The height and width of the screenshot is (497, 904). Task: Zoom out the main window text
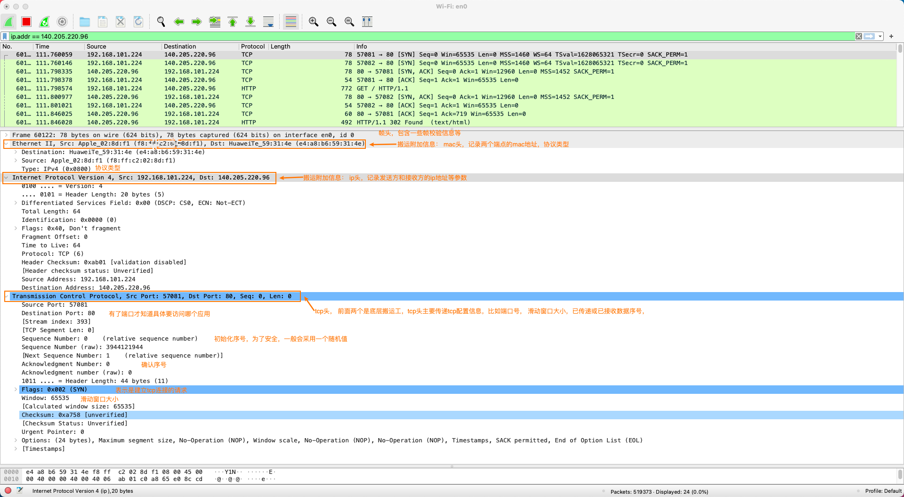pyautogui.click(x=331, y=22)
